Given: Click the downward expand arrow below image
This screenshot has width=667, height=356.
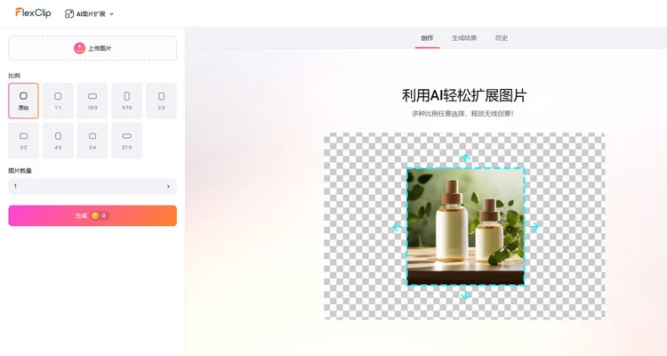Looking at the screenshot, I should pos(465,295).
